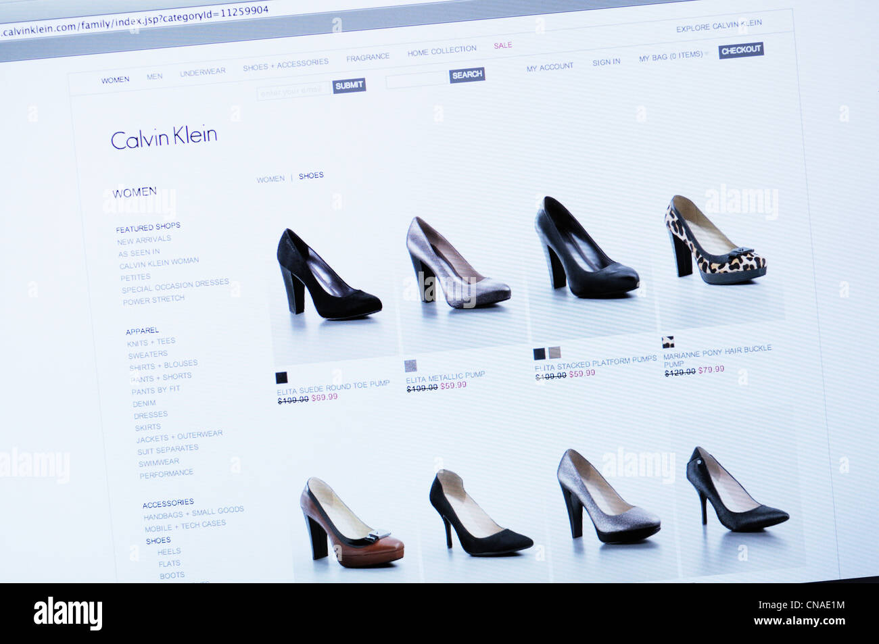Open black suede round toe pump image

[x=329, y=274]
